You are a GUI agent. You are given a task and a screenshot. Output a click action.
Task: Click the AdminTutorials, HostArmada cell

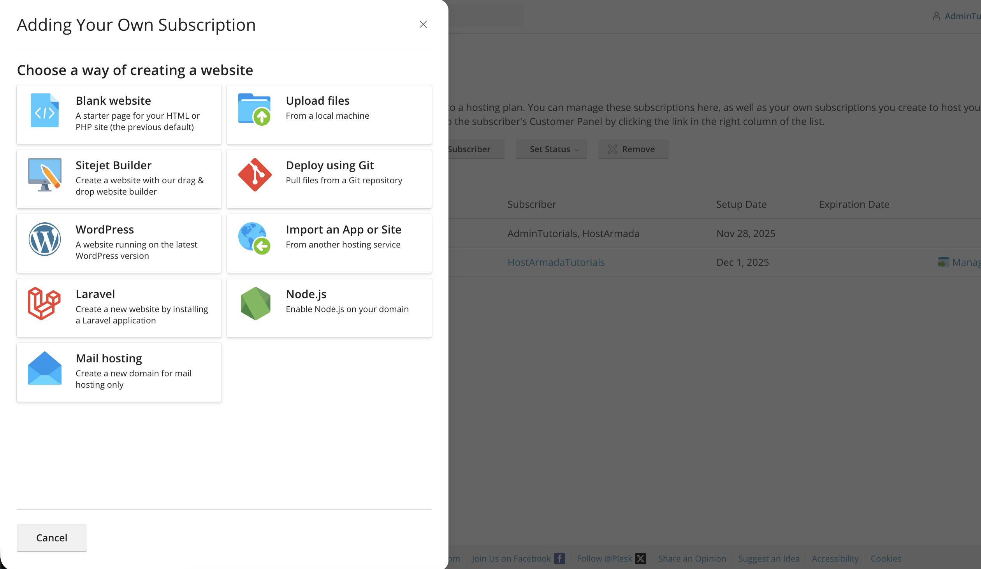573,234
